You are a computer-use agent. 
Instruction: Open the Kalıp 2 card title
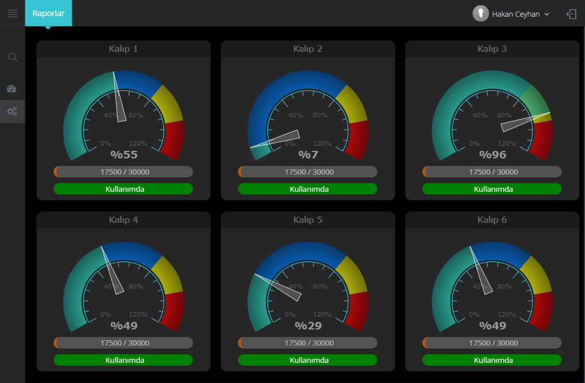coord(308,49)
